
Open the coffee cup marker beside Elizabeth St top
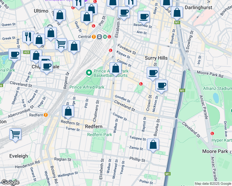point(124,13)
